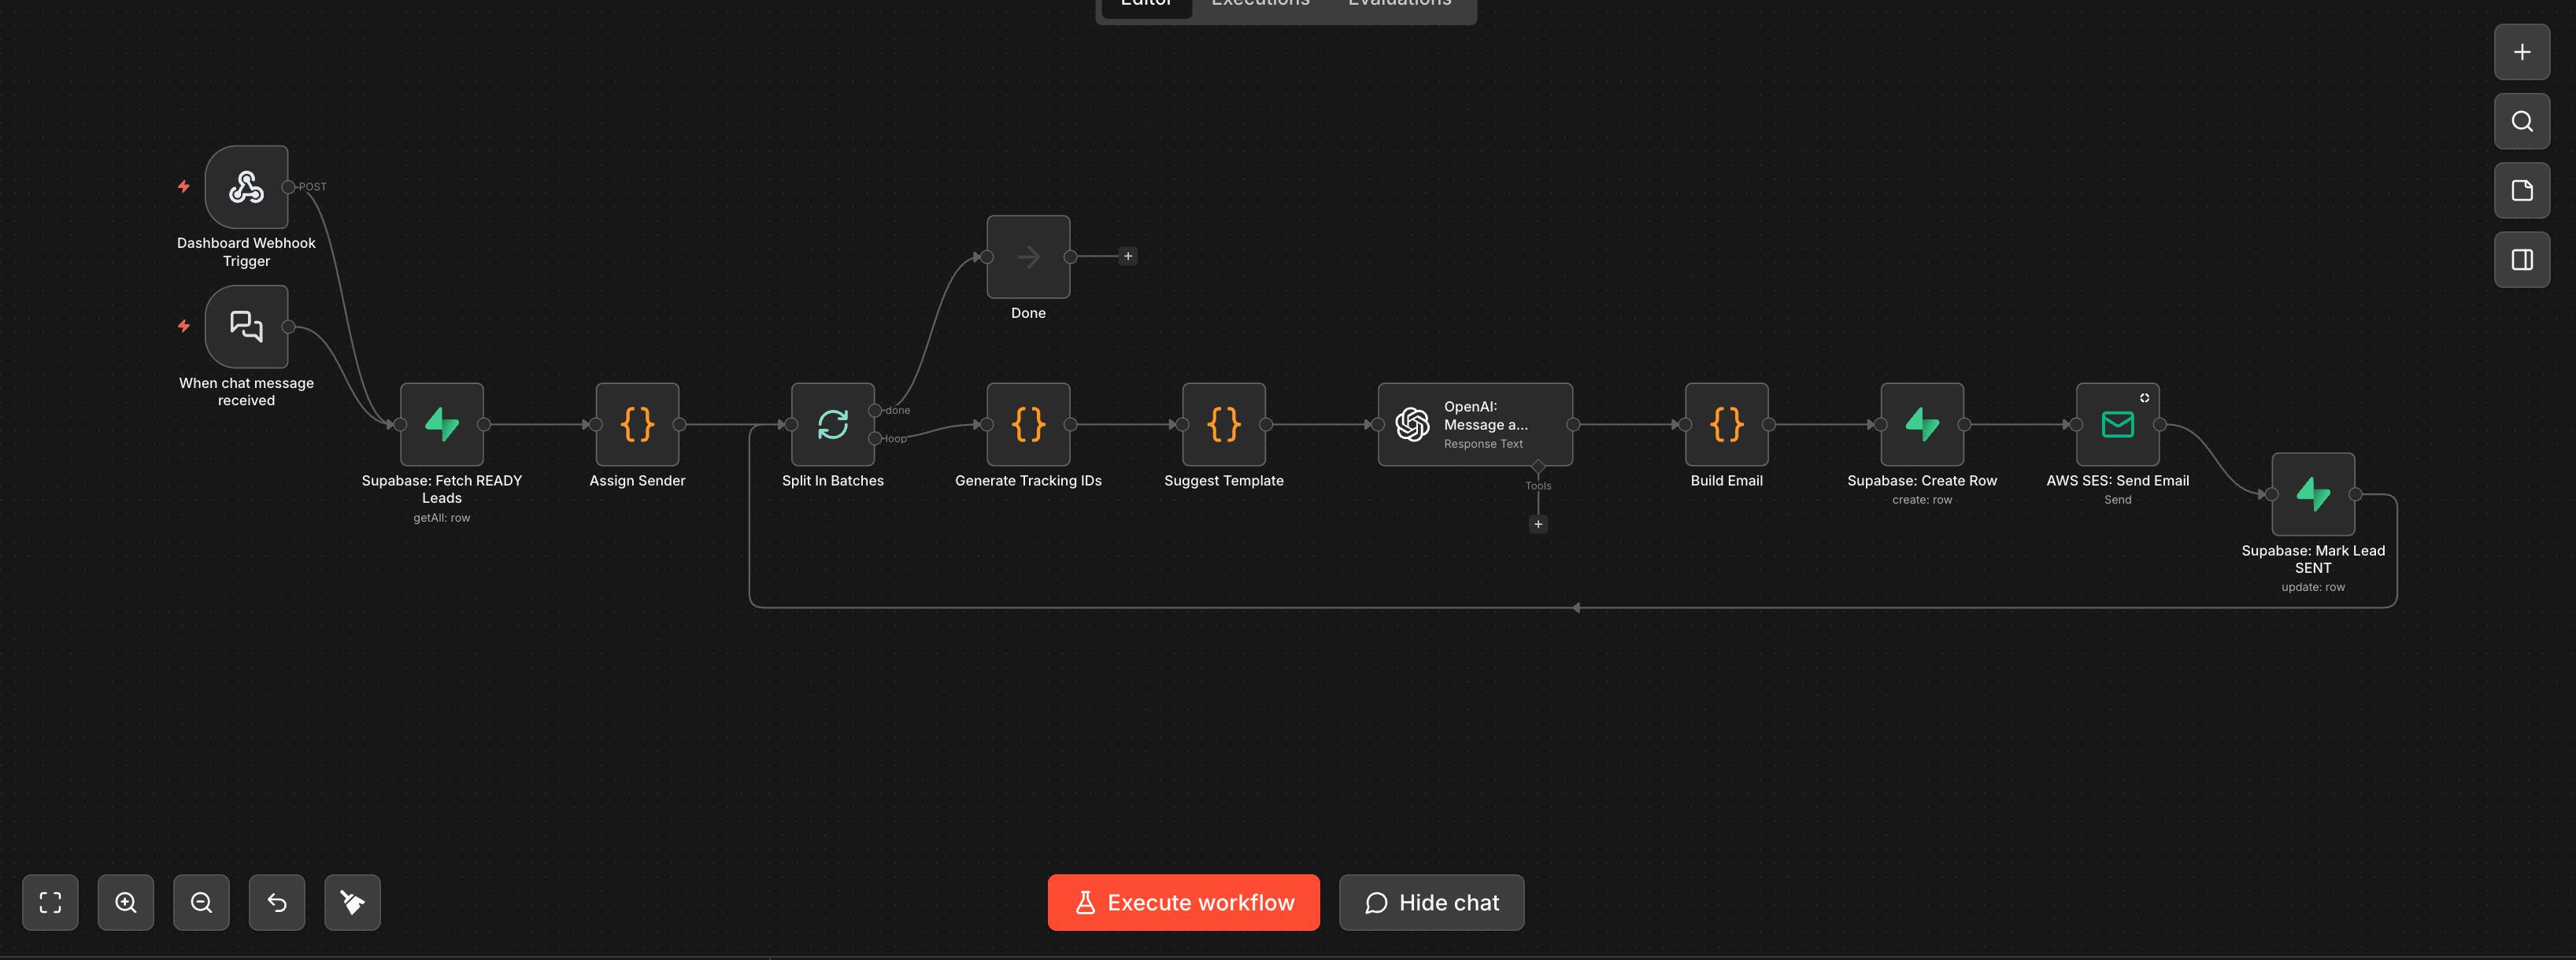The height and width of the screenshot is (960, 2576).
Task: Add a node via plus after Done node
Action: click(x=1127, y=256)
